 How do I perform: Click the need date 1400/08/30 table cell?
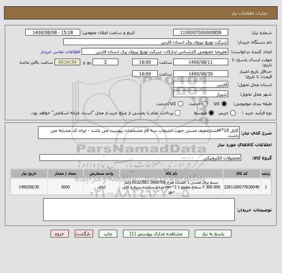(29, 187)
